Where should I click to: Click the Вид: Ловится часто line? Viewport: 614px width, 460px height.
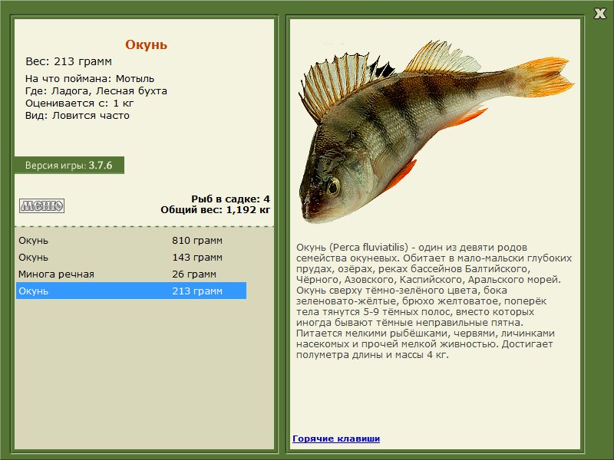(x=78, y=116)
